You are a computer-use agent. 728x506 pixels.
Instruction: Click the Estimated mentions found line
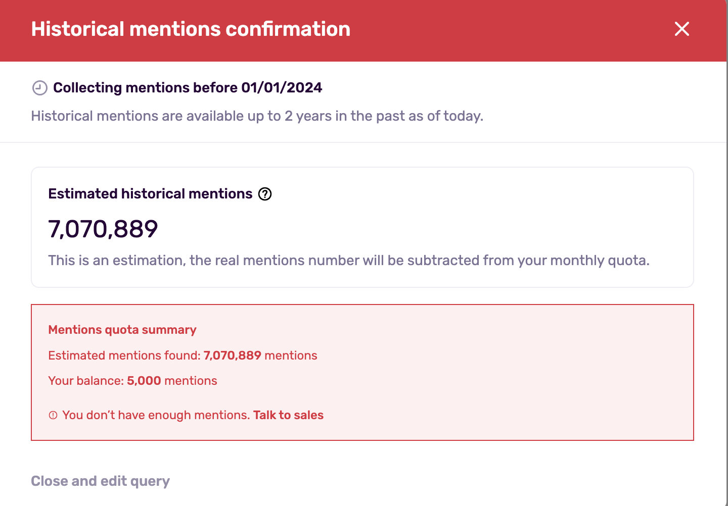183,356
